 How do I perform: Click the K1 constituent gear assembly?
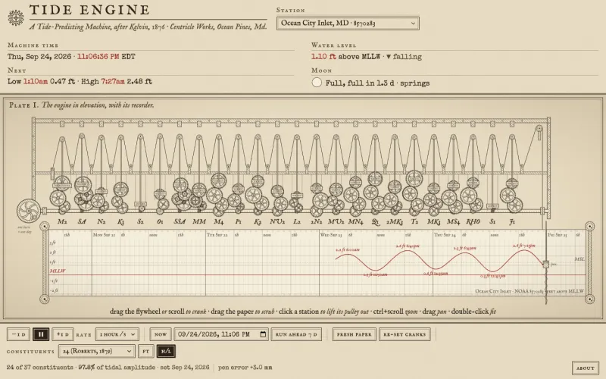coord(120,197)
